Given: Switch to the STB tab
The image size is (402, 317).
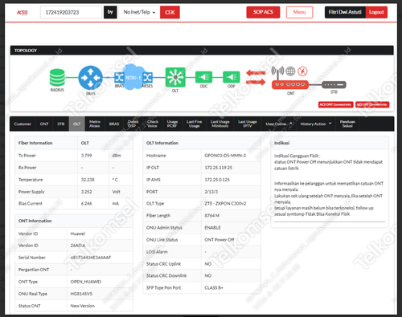Looking at the screenshot, I should 61,124.
